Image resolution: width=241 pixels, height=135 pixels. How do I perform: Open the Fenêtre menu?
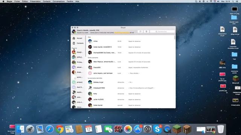click(x=70, y=1)
